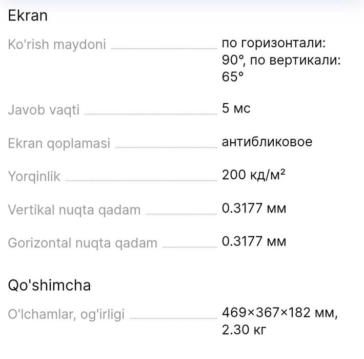The height and width of the screenshot is (359, 364).
Task: Click the Ekran qoplamasi label
Action: (x=59, y=144)
